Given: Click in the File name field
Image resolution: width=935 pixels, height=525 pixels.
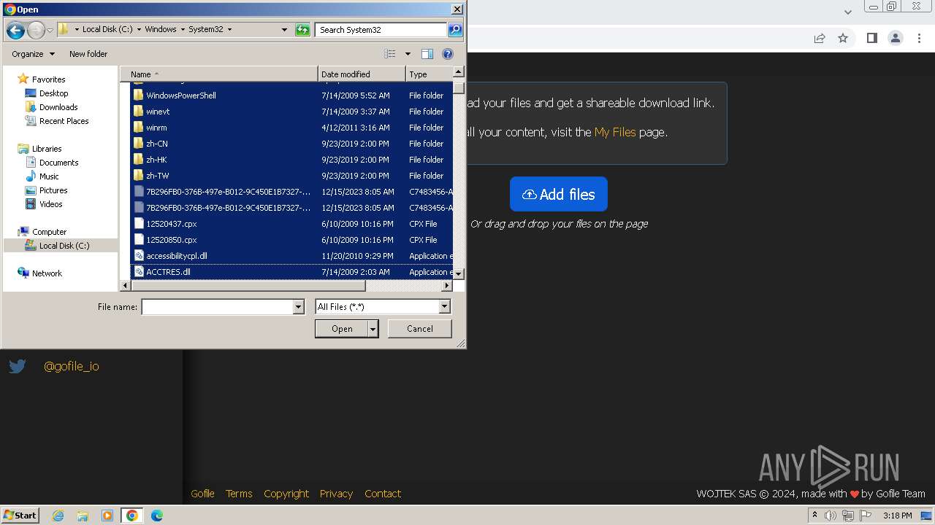Looking at the screenshot, I should tap(217, 307).
